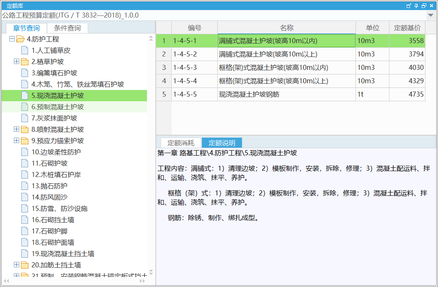Image resolution: width=438 pixels, height=287 pixels.
Task: Select 19.现浇混凝土挡土墙 in tree
Action: [62, 254]
